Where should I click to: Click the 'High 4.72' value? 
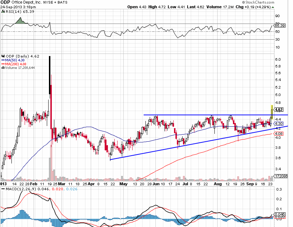click(157, 7)
